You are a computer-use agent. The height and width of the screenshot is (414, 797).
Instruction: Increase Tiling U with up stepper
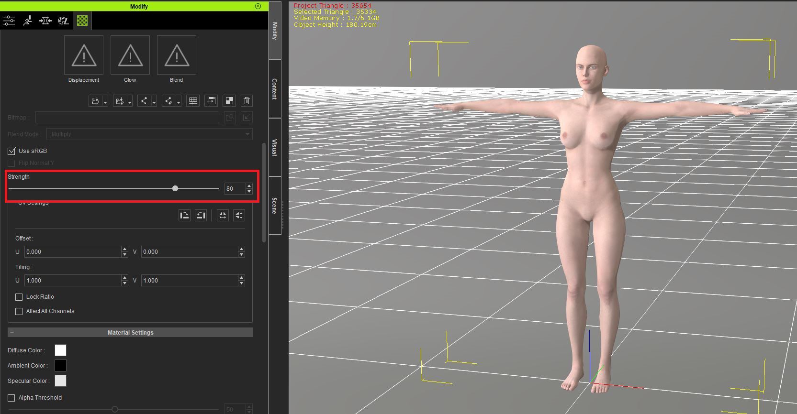[x=124, y=278]
